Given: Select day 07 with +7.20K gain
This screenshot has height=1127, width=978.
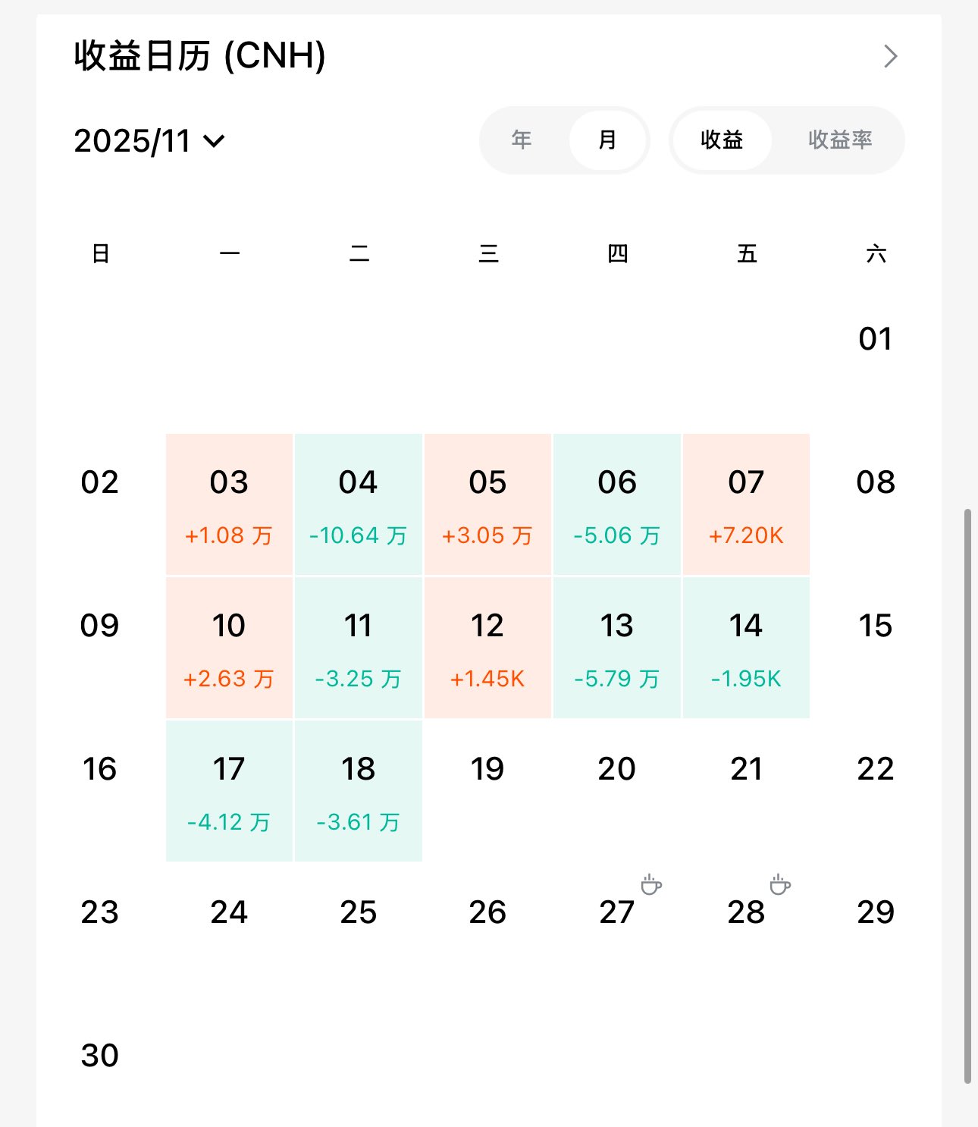Looking at the screenshot, I should coord(746,504).
